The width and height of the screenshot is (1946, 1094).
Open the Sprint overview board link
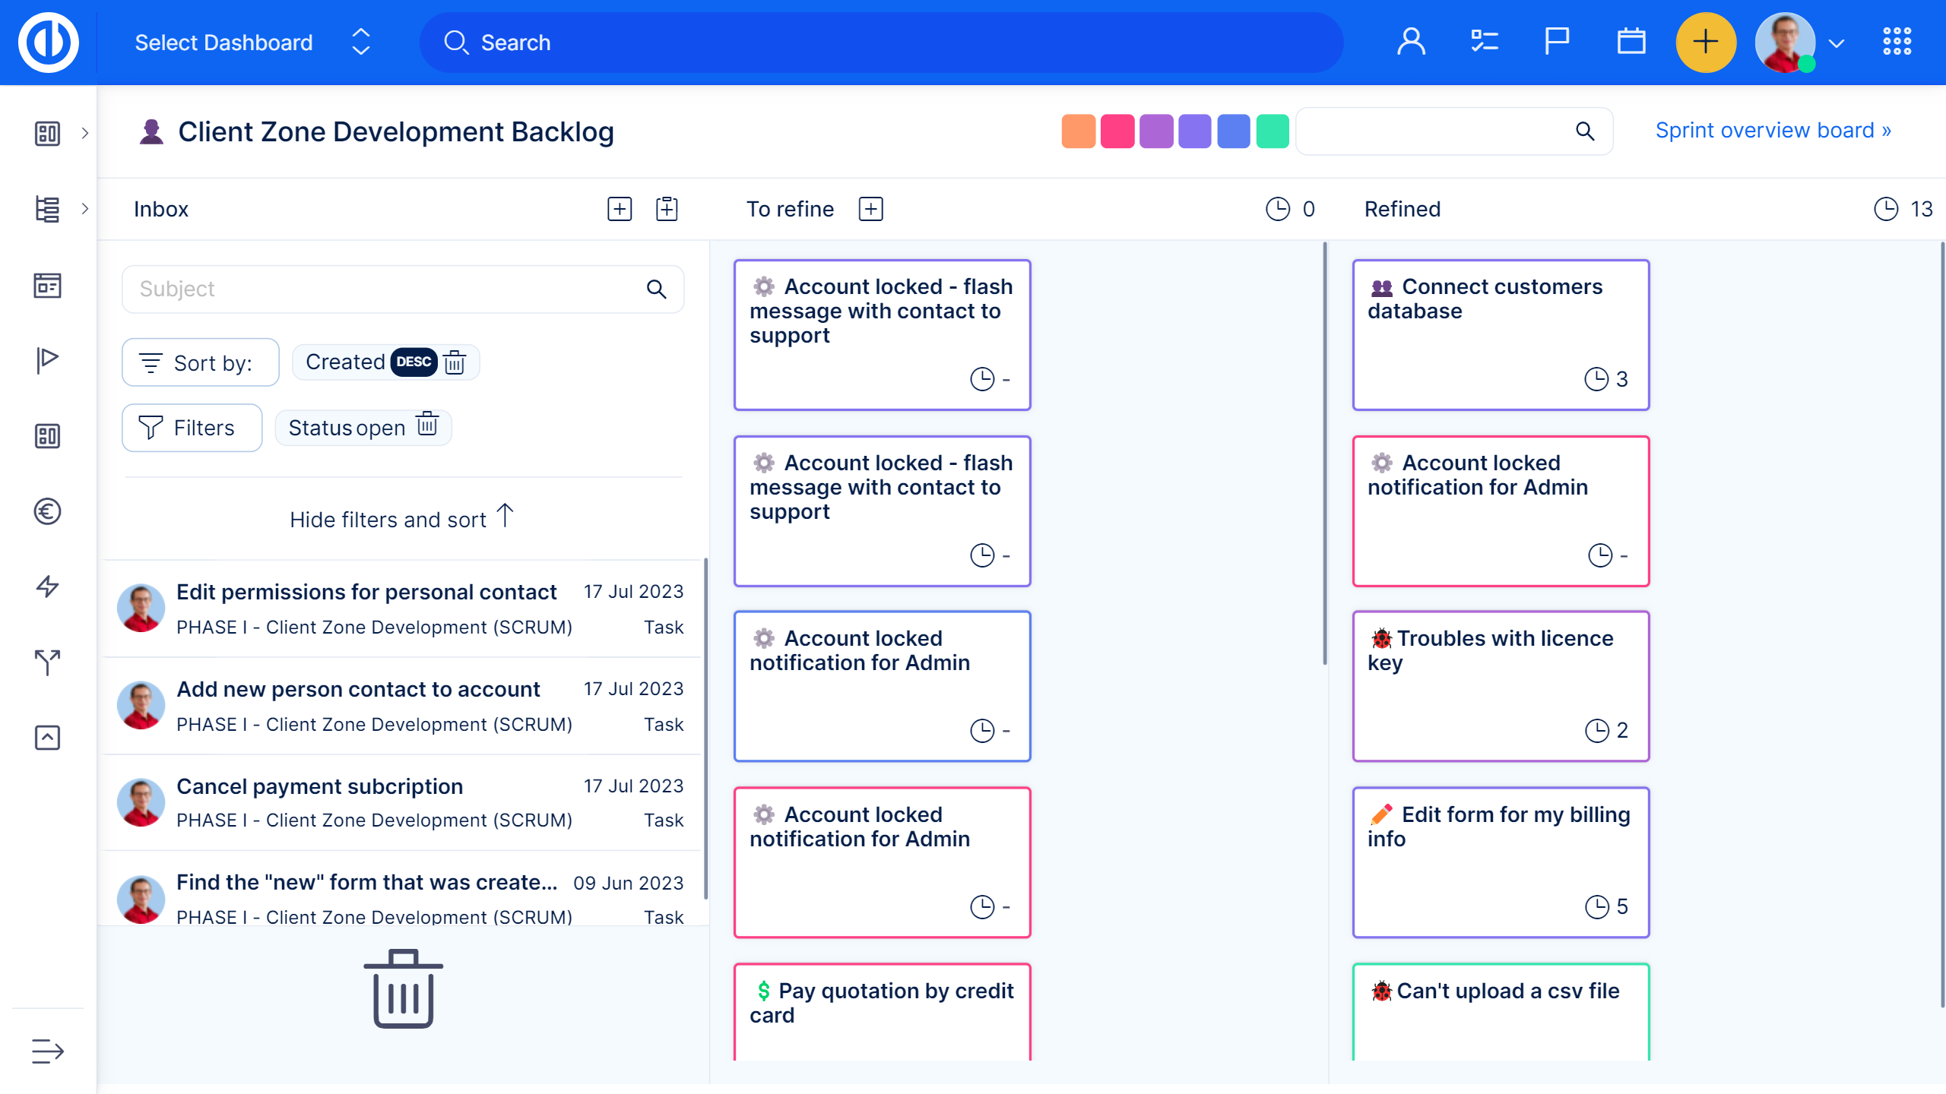pyautogui.click(x=1773, y=131)
